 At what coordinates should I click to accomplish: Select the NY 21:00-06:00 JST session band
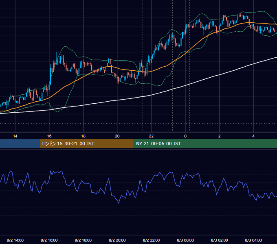205,144
